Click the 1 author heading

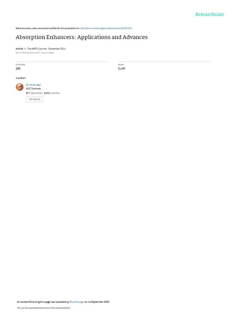click(21, 78)
